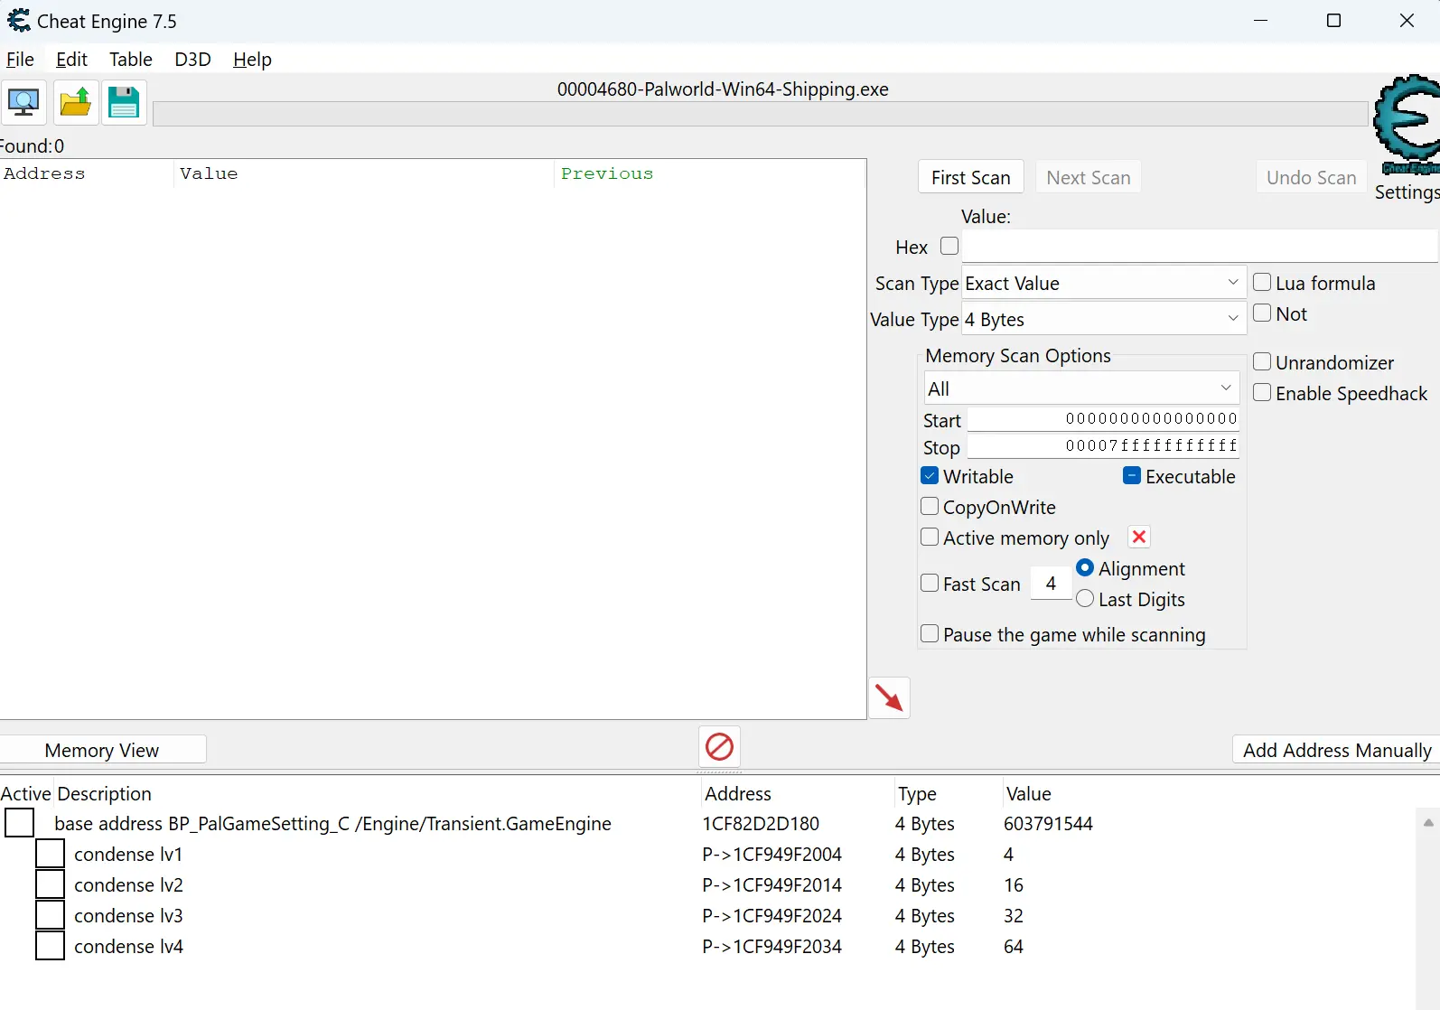Click the Cheat Engine Settings logo

[x=1406, y=125]
